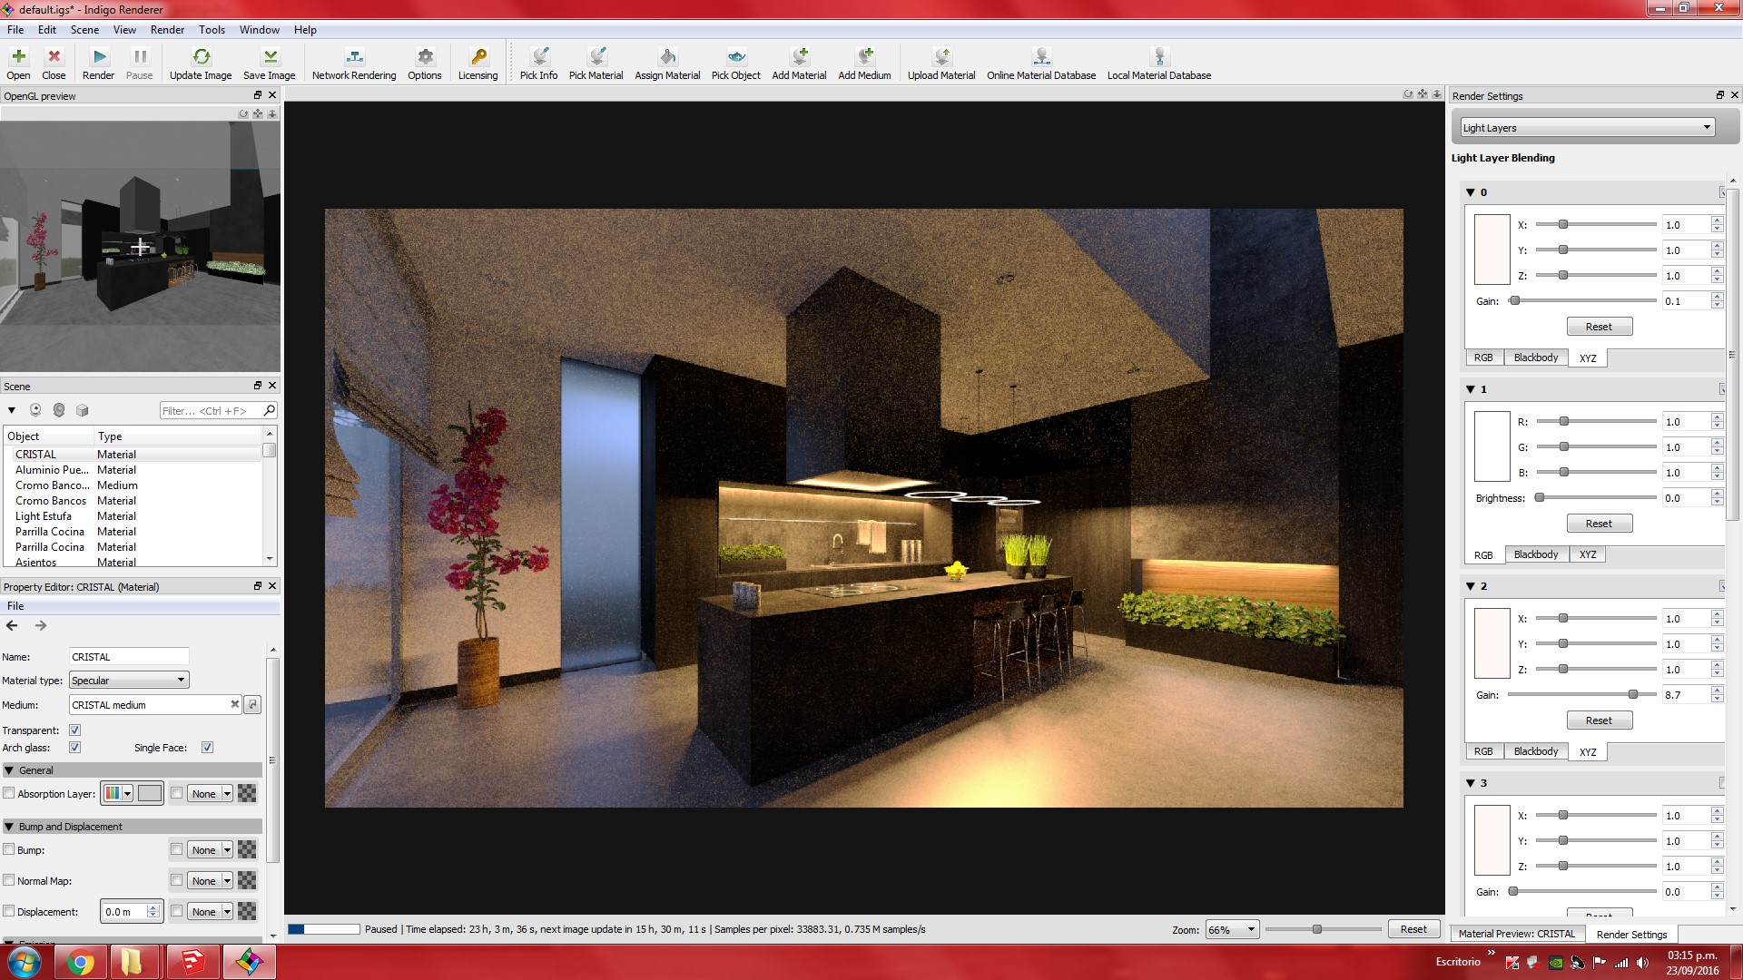
Task: Collapse the General section
Action: (9, 770)
